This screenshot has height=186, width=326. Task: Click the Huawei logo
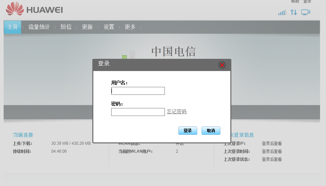pyautogui.click(x=34, y=9)
